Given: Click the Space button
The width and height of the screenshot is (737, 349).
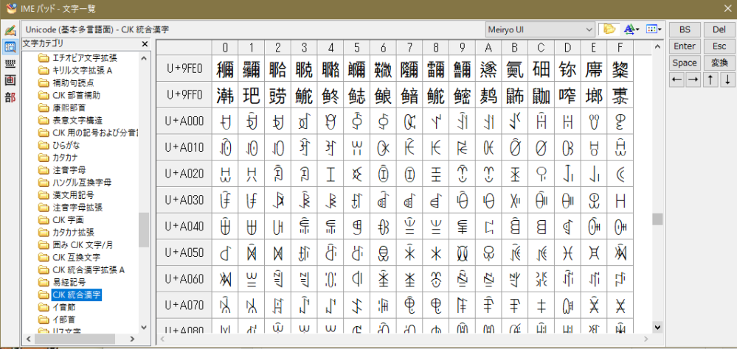Looking at the screenshot, I should (685, 63).
